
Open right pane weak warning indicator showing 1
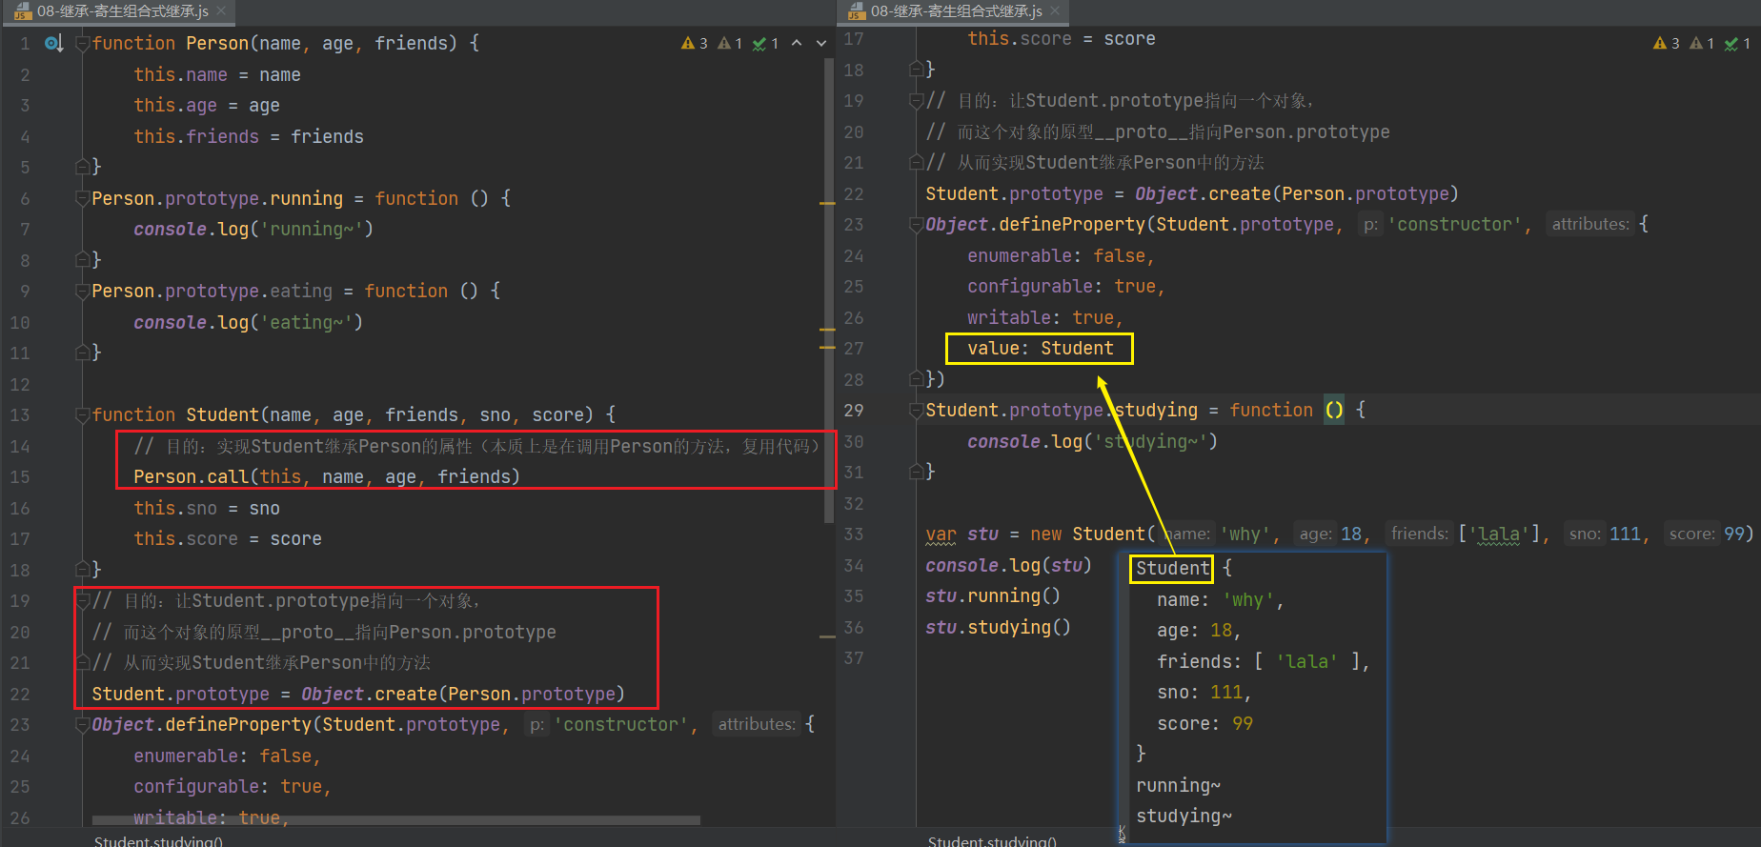click(1702, 43)
